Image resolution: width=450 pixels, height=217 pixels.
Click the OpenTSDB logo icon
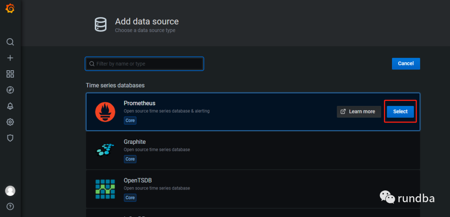[105, 189]
